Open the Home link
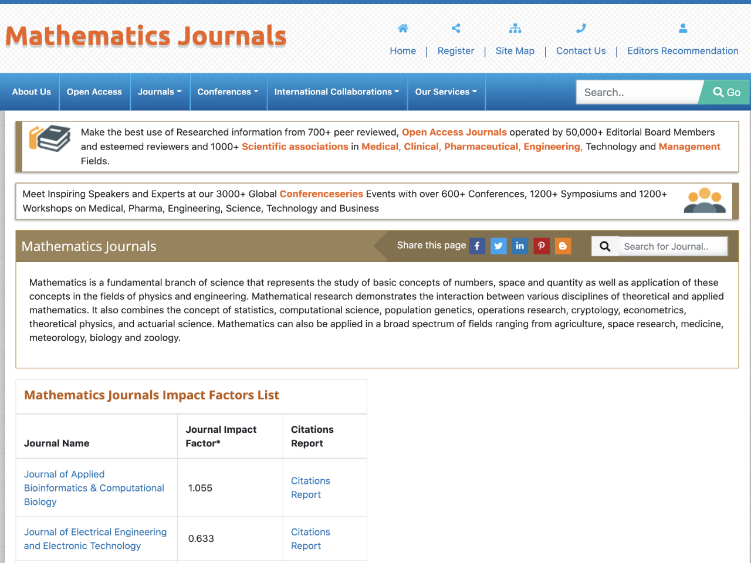The width and height of the screenshot is (751, 563). [403, 51]
